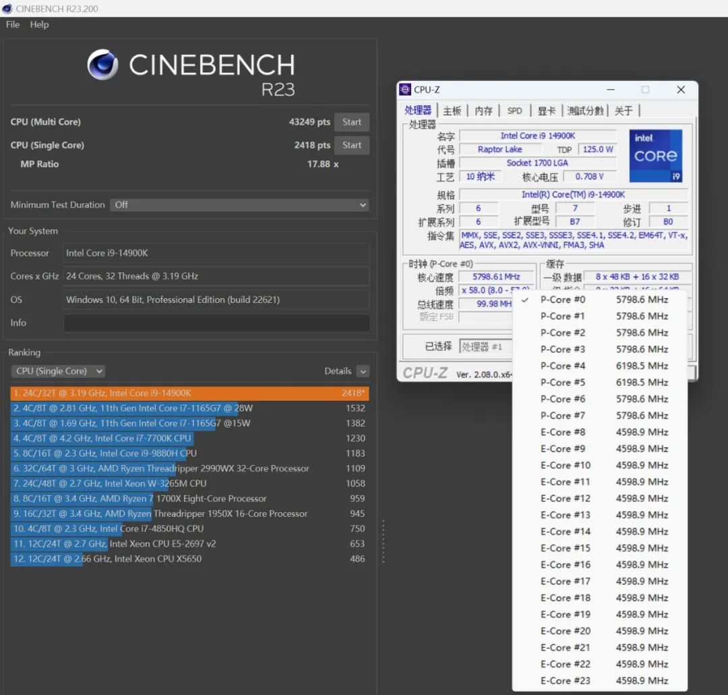Select E-Core #23 in the core list
Screen dimensions: 728x695
[599, 681]
